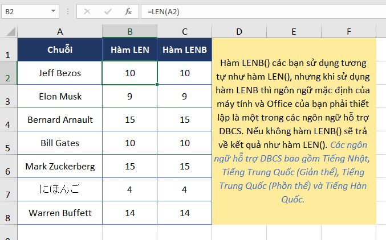Click the Mark Zuckerberg cell
386x240 pixels.
pos(60,166)
